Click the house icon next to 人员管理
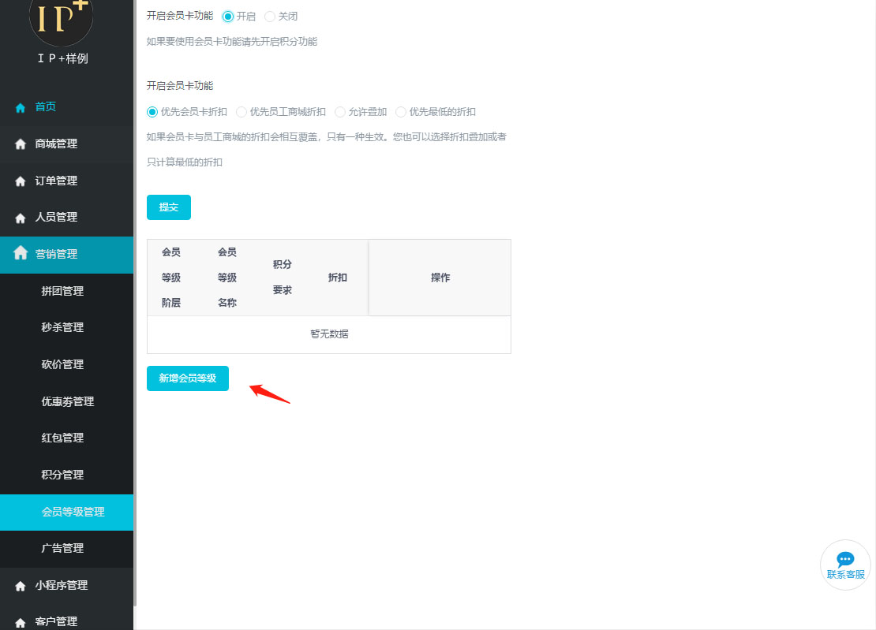Screen dimensions: 876x630 [x=21, y=218]
